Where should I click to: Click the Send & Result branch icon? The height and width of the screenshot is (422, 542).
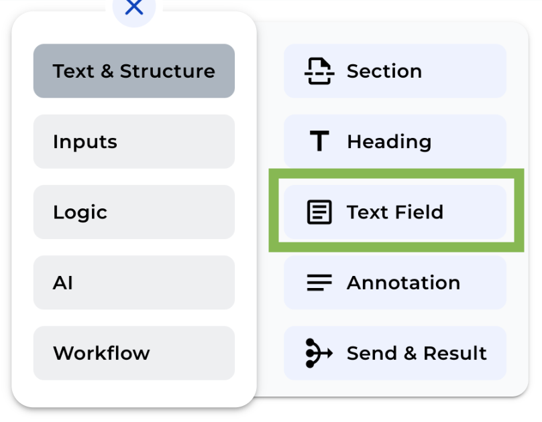[x=319, y=353]
